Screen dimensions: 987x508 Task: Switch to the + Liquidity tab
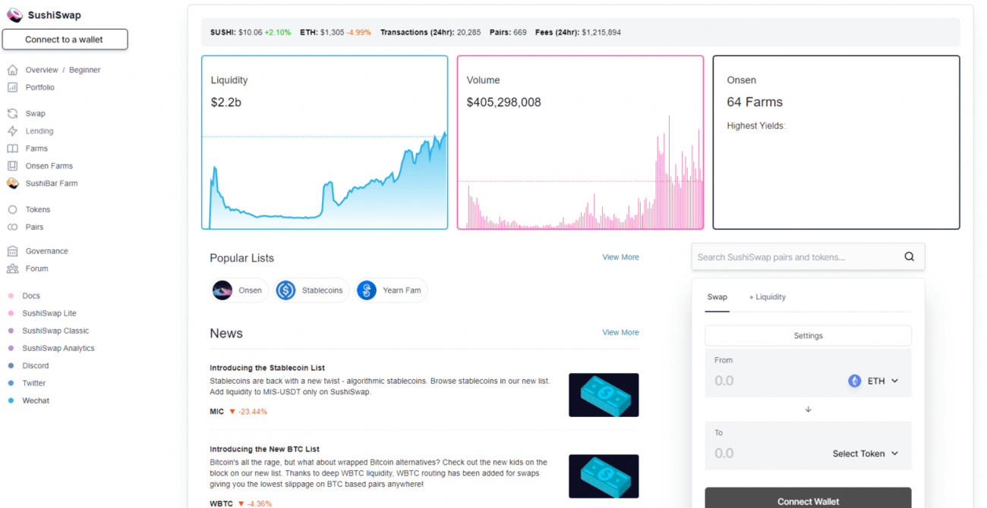(767, 296)
